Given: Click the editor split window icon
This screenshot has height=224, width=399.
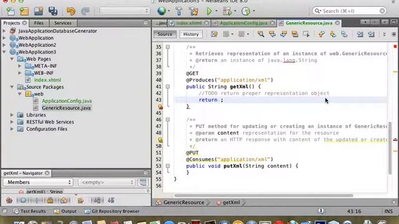Looking at the screenshot, I should (x=393, y=34).
